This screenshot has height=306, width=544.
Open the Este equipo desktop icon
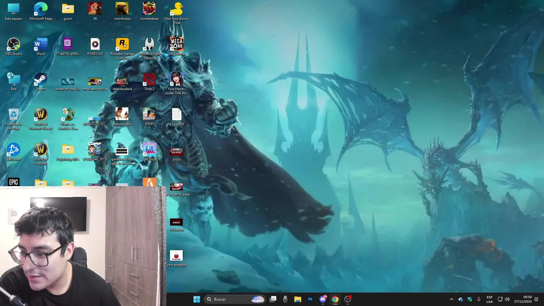click(13, 11)
